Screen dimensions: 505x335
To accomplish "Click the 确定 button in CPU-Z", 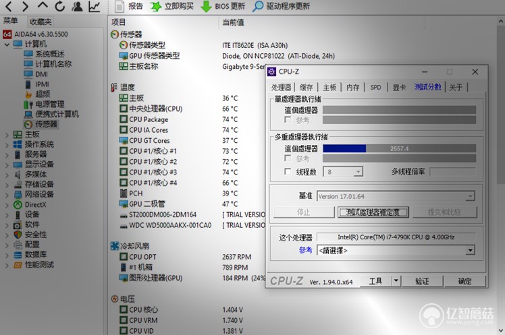I will (x=464, y=281).
